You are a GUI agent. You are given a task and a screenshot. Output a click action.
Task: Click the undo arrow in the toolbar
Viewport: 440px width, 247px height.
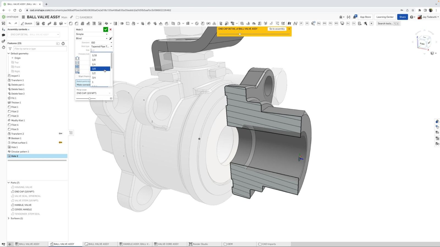pos(10,24)
